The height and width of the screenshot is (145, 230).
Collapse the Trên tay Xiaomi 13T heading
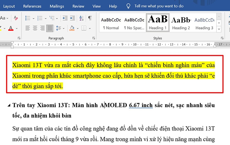(9, 105)
